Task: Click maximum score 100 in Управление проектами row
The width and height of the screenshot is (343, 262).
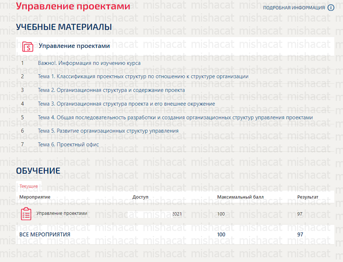Action: pyautogui.click(x=221, y=214)
